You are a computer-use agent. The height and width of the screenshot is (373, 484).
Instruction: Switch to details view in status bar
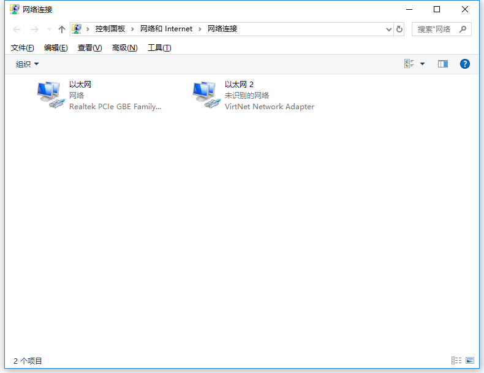456,360
